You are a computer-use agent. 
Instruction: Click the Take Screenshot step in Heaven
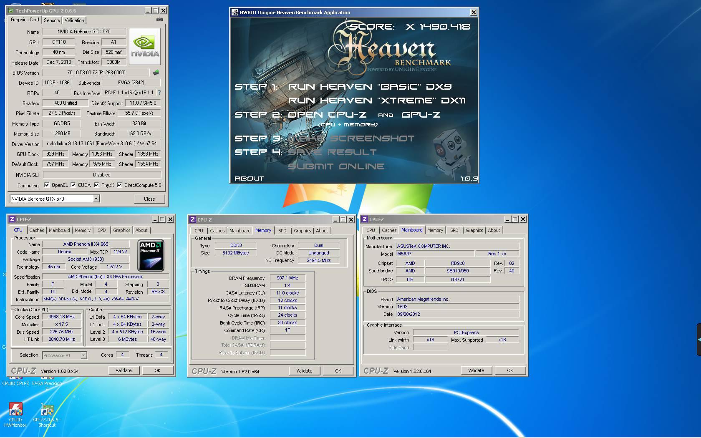pos(351,138)
